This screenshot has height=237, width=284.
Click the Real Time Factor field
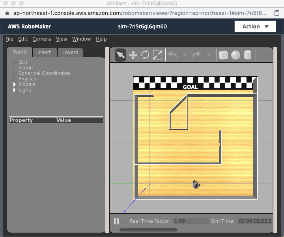[x=191, y=221]
